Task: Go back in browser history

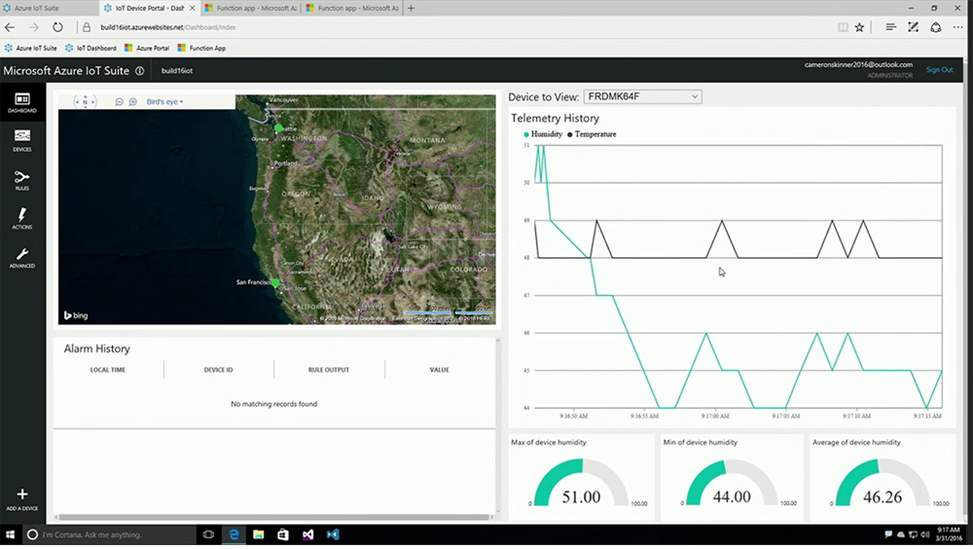Action: click(10, 27)
